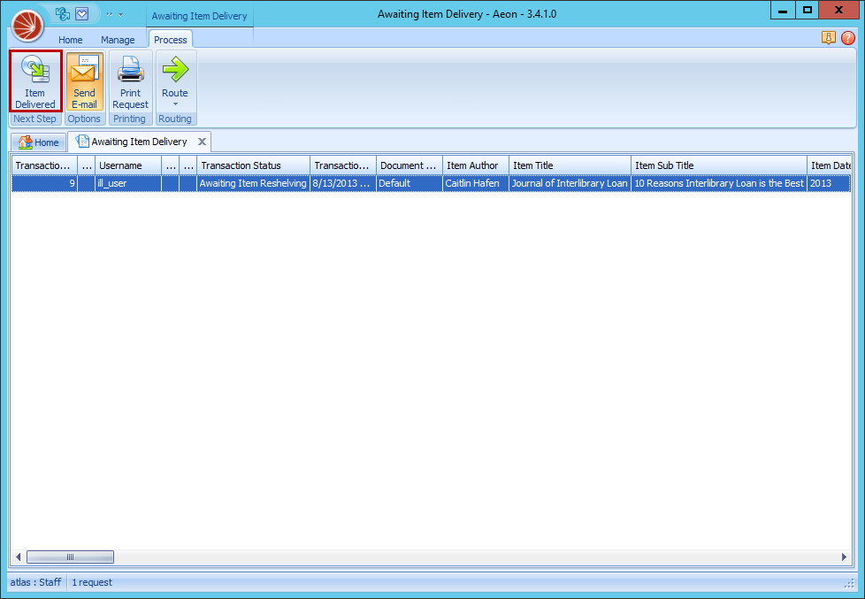The image size is (865, 599).
Task: Click the 1 request status link
Action: pyautogui.click(x=93, y=582)
